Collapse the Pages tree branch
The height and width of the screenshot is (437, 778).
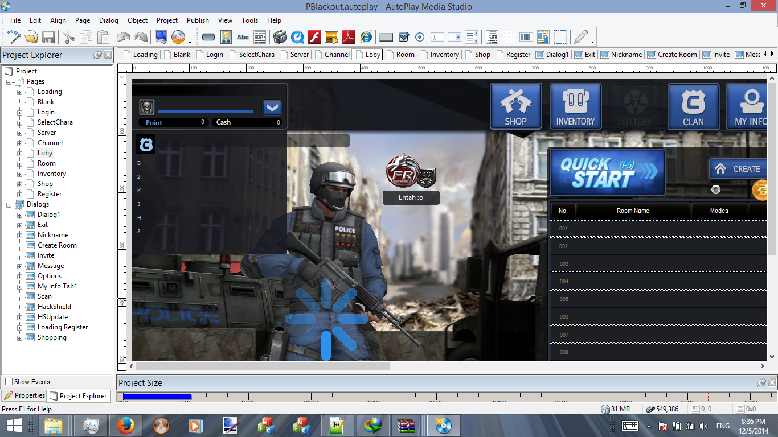pos(9,81)
